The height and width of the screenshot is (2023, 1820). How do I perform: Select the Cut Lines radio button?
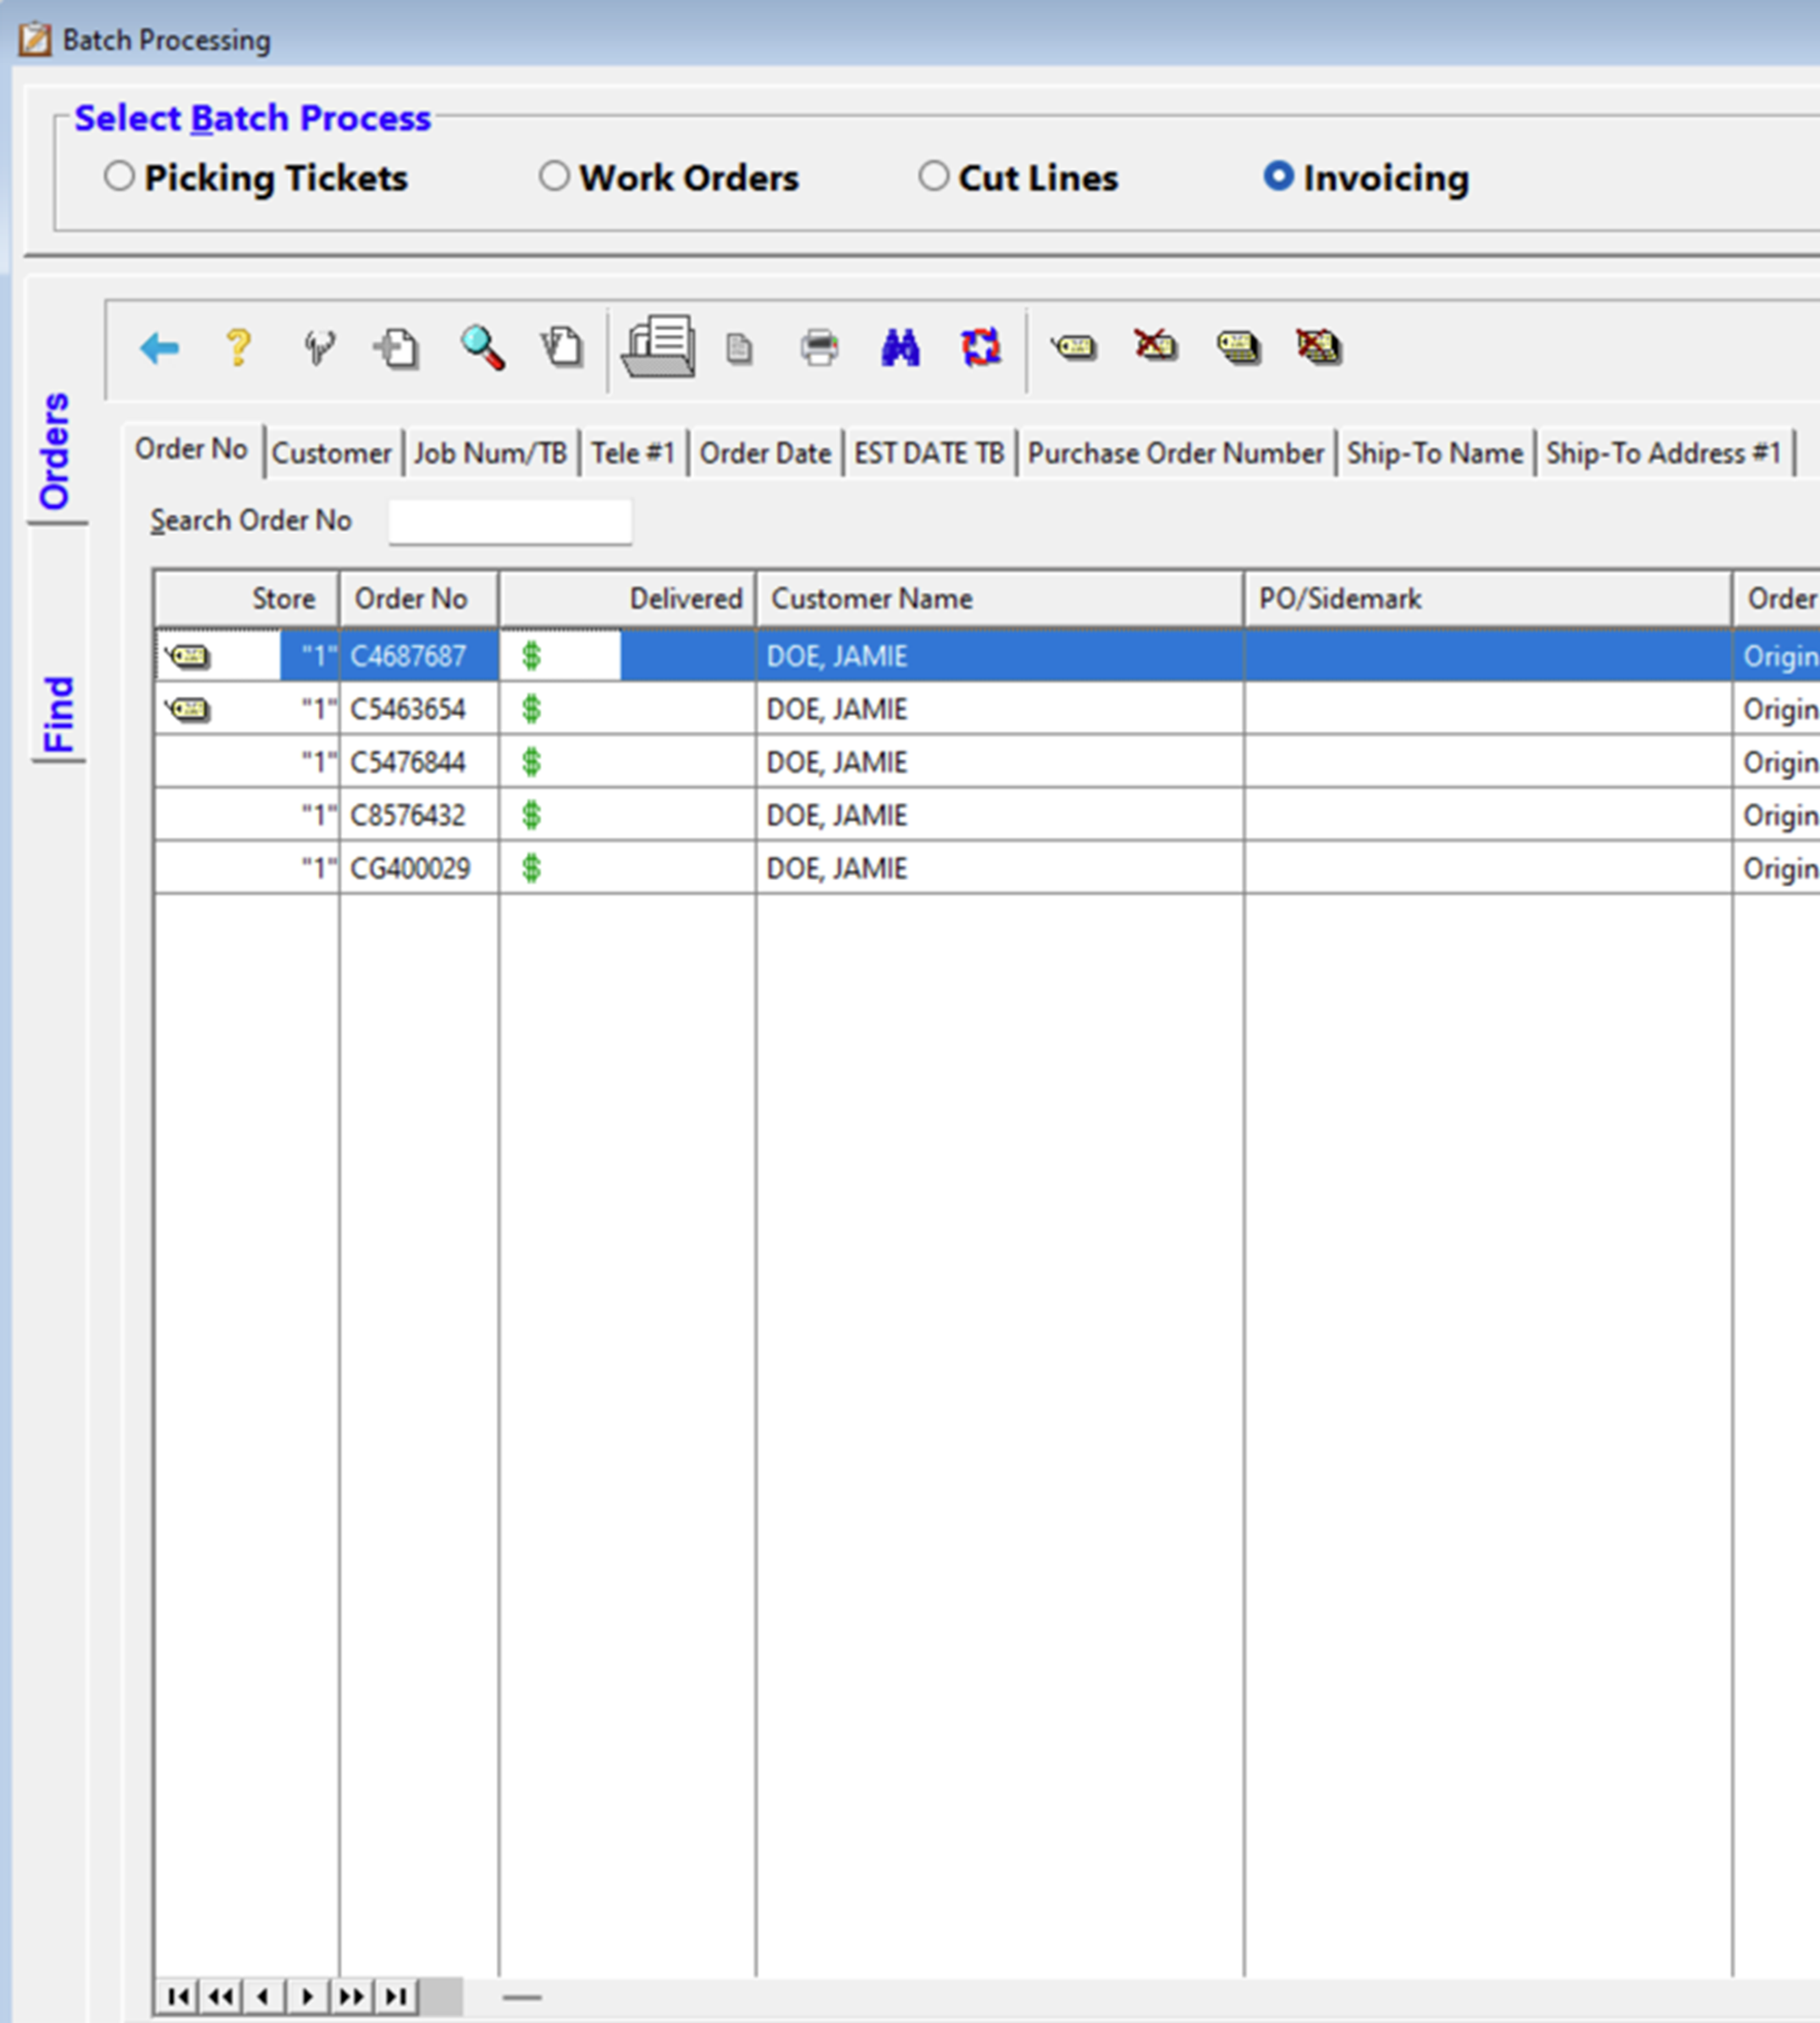point(935,176)
